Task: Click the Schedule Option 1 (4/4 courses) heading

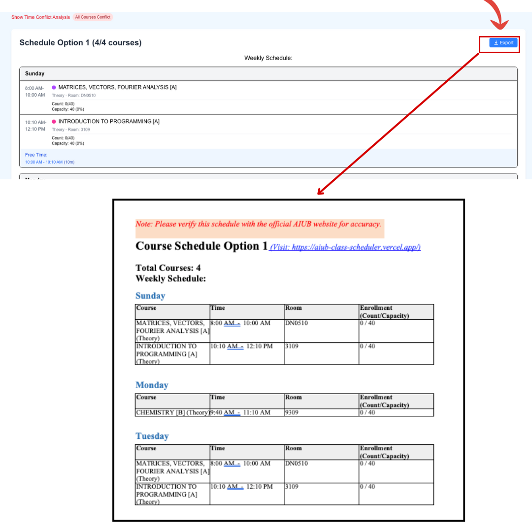Action: point(80,43)
